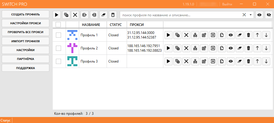
Task: Click toolbar crossed-eye hide icon
Action: [269, 15]
